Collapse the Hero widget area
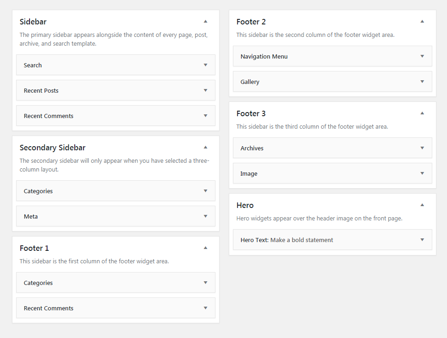 tap(422, 205)
